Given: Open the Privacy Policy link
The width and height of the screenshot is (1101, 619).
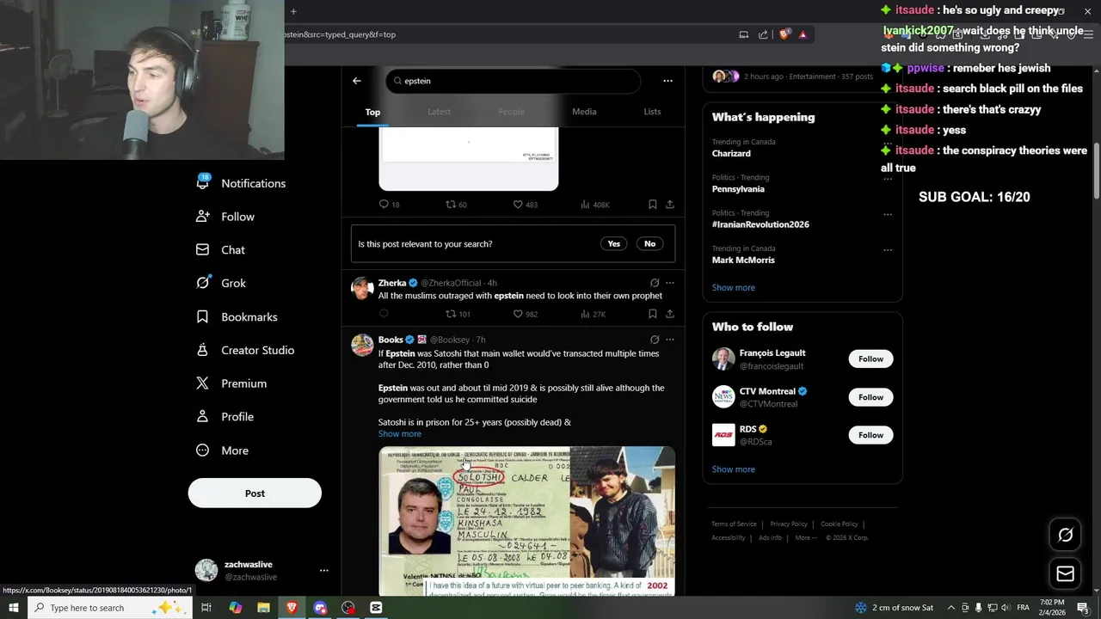Looking at the screenshot, I should pyautogui.click(x=789, y=524).
